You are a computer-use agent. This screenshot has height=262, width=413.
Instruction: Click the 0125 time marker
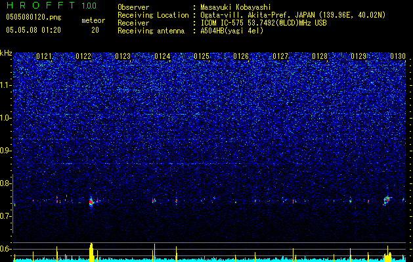(x=202, y=56)
